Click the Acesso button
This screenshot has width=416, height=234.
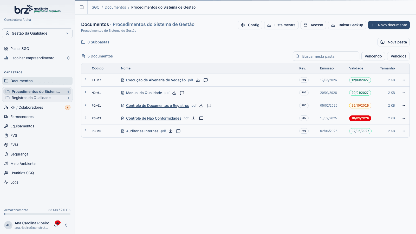313,25
